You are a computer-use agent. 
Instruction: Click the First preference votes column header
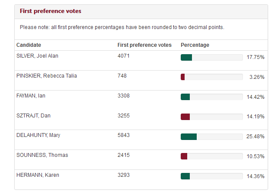click(x=144, y=45)
